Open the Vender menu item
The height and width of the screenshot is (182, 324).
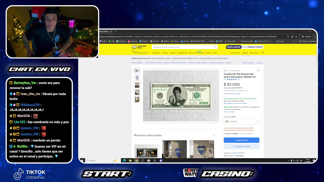(x=208, y=53)
